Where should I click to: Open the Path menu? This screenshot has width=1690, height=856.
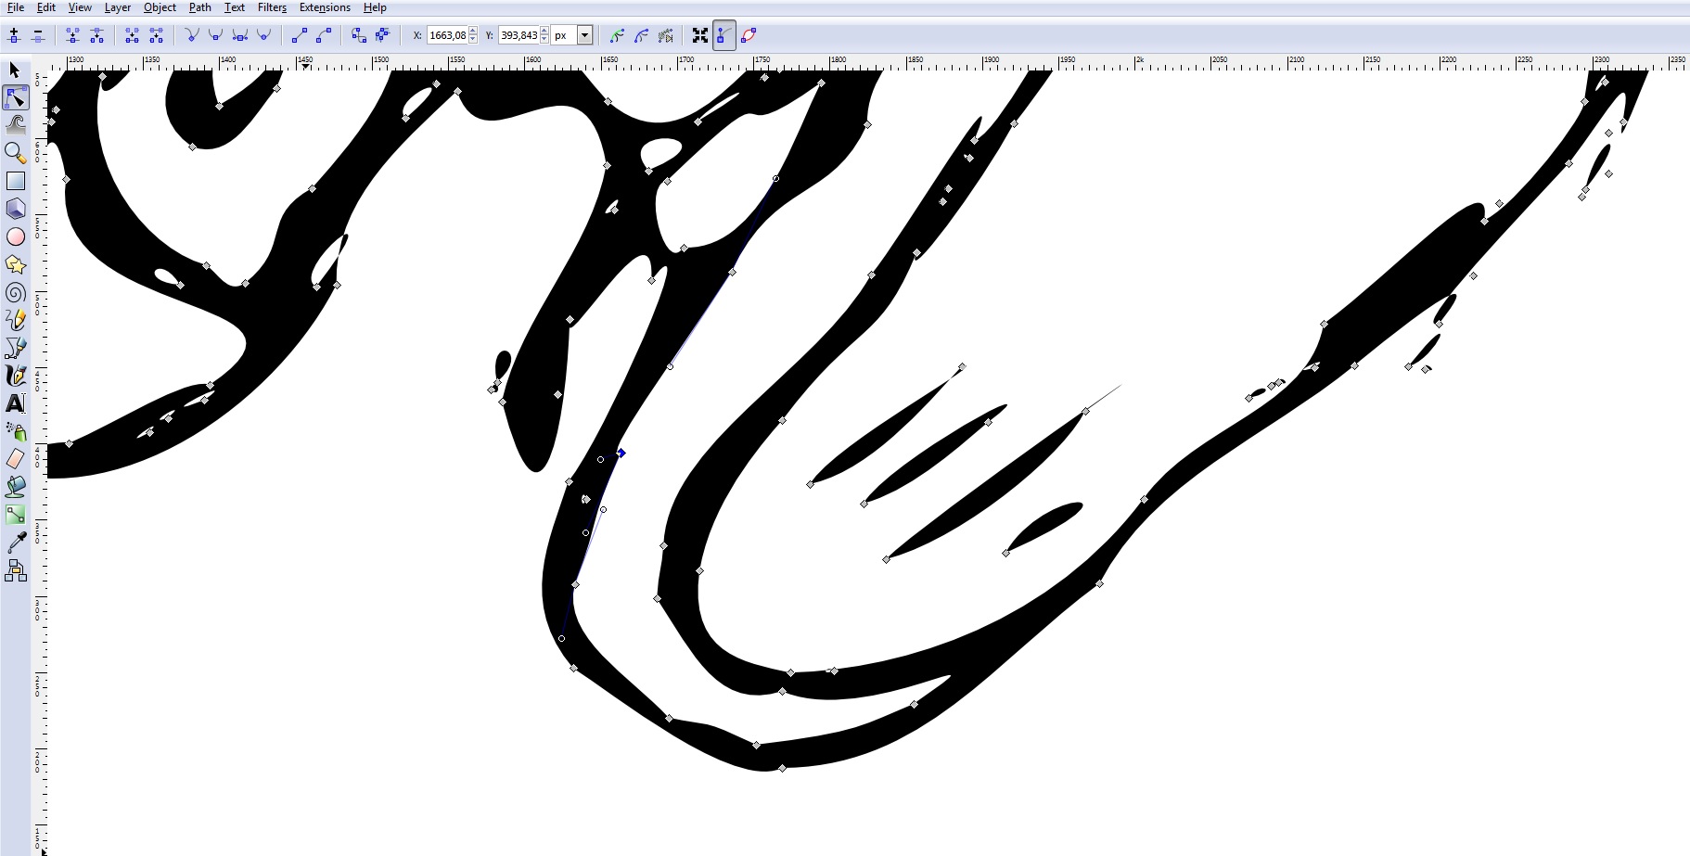(199, 7)
